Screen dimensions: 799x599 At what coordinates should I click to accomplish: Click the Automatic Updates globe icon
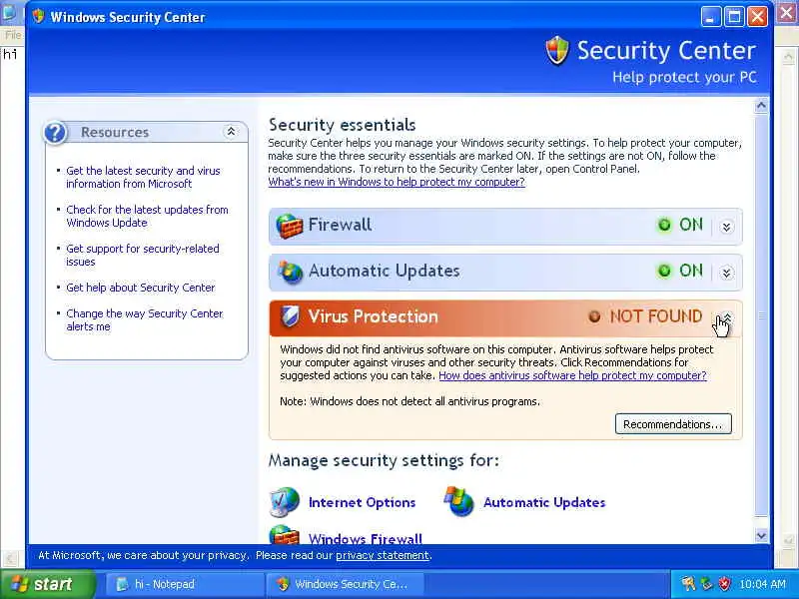tap(290, 272)
